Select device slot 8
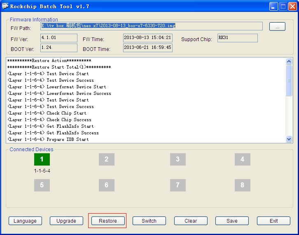The height and width of the screenshot is (235, 299). [242, 185]
